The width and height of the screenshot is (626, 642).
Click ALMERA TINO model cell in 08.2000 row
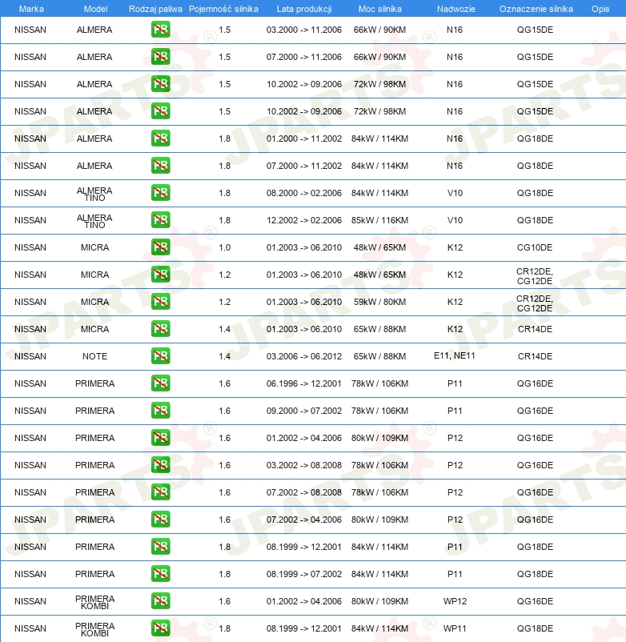click(94, 194)
